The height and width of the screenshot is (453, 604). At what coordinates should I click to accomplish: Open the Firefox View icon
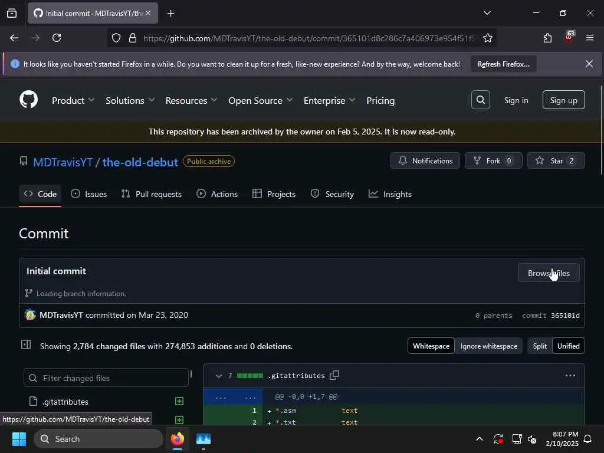[12, 13]
